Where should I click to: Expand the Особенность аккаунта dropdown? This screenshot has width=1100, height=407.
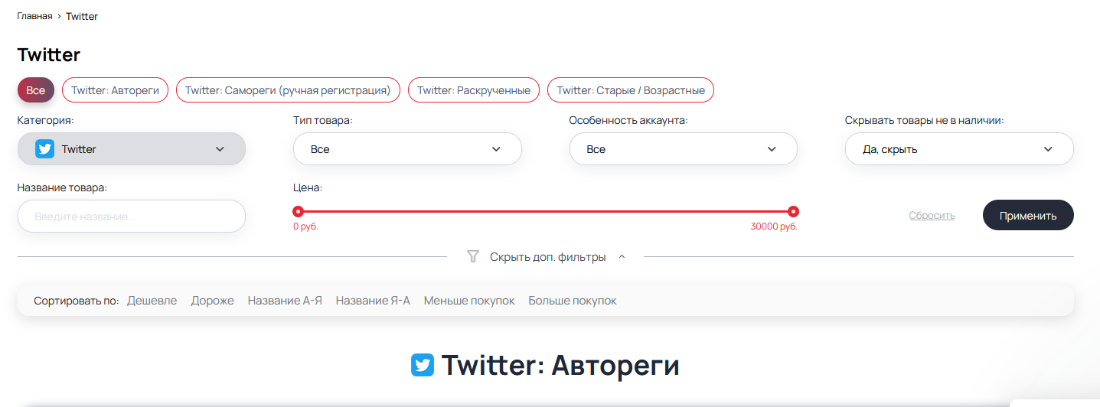point(683,149)
